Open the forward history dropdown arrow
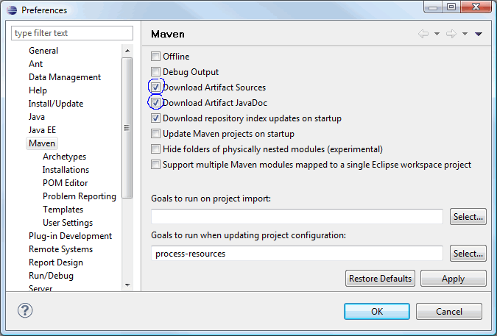497x336 pixels. tap(465, 34)
